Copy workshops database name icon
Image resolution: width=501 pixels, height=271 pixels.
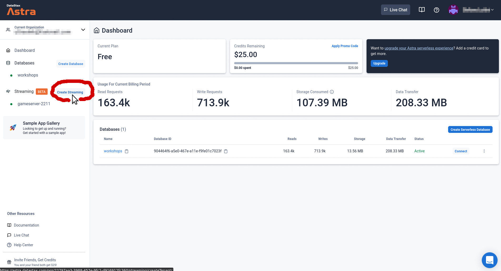tap(127, 151)
